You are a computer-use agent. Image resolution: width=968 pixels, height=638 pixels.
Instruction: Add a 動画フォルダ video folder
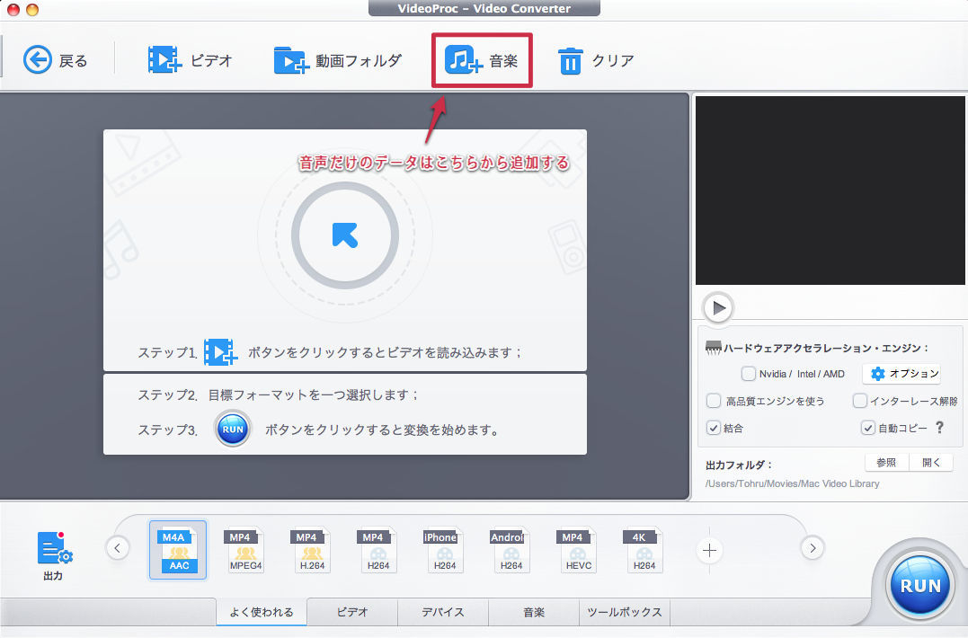[338, 60]
